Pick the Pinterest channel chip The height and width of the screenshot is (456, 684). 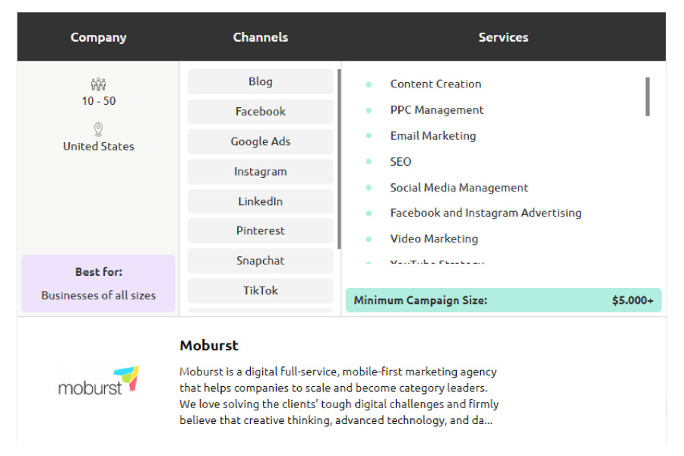(x=261, y=231)
